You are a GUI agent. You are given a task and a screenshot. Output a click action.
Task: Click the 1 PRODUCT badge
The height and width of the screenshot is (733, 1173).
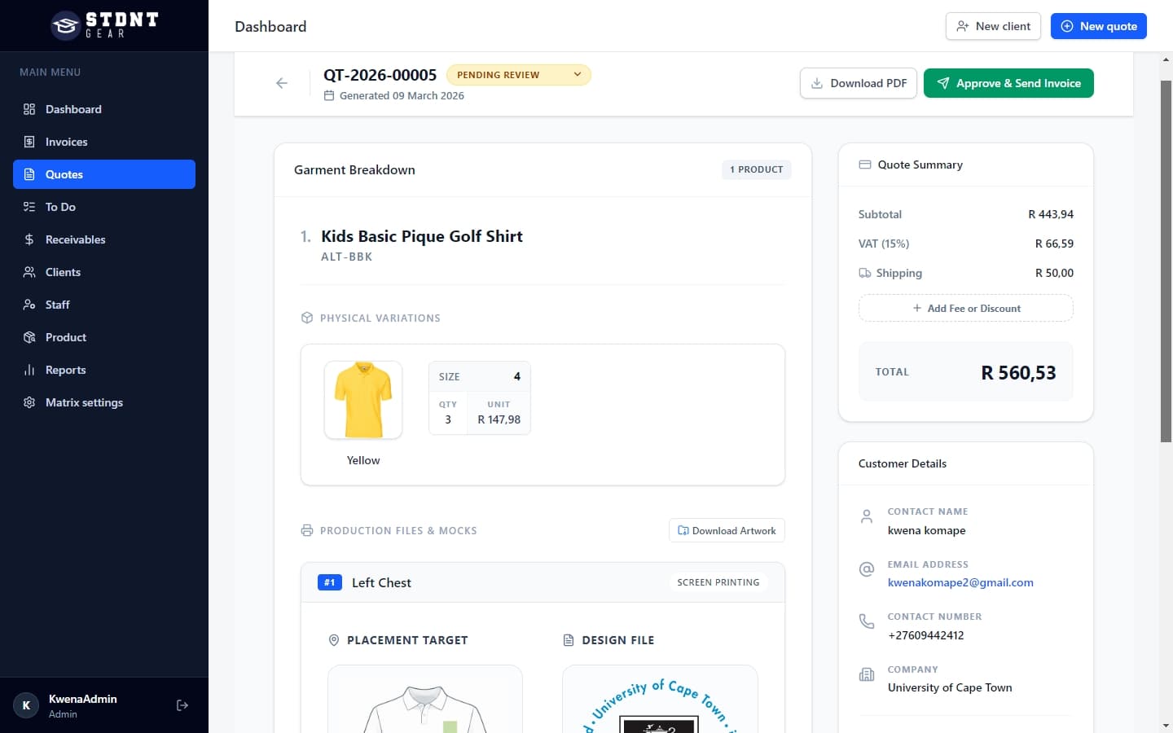click(x=756, y=169)
